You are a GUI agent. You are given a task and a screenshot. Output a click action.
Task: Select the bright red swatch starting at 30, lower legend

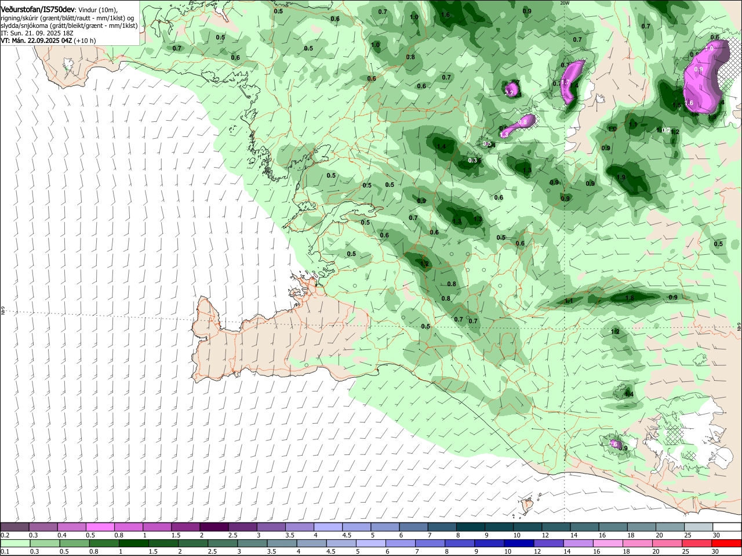727,543
